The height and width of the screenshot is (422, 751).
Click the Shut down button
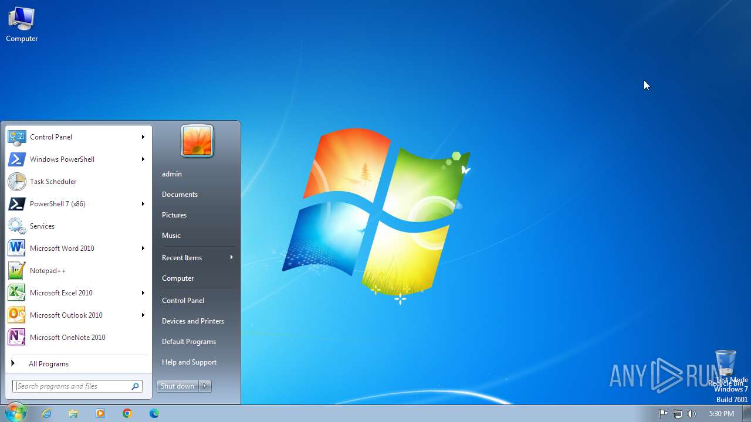[x=178, y=386]
